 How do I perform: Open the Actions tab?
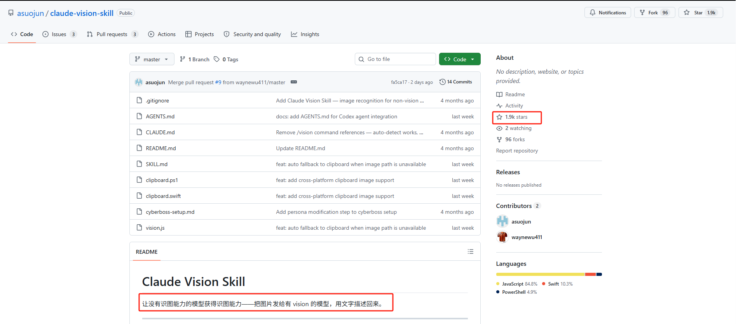click(x=162, y=34)
